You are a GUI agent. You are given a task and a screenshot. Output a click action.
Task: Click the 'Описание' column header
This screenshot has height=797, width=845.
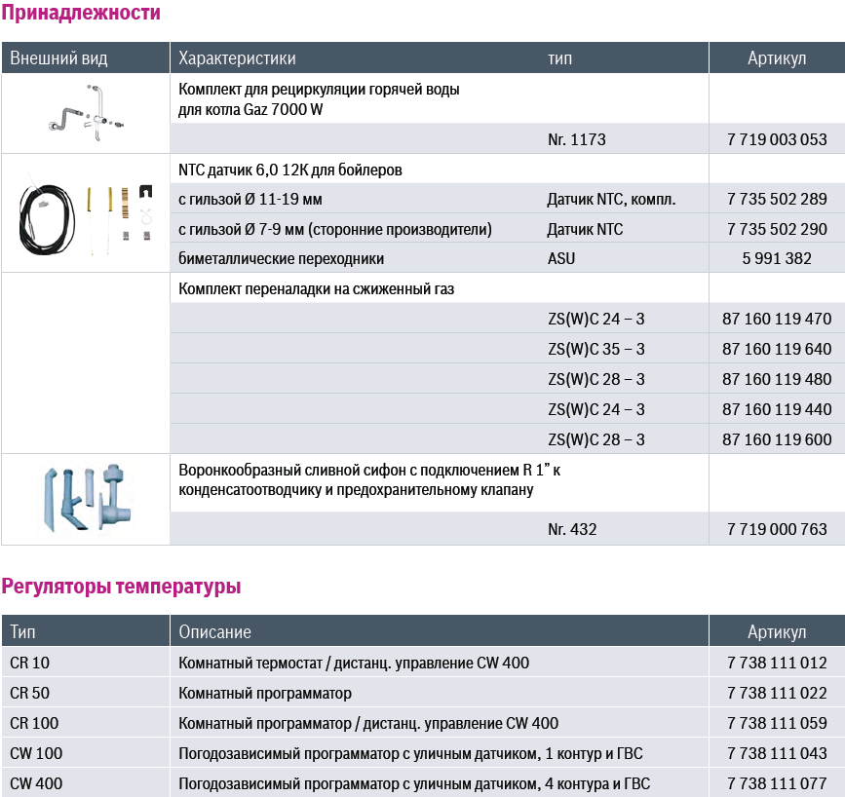(x=215, y=631)
